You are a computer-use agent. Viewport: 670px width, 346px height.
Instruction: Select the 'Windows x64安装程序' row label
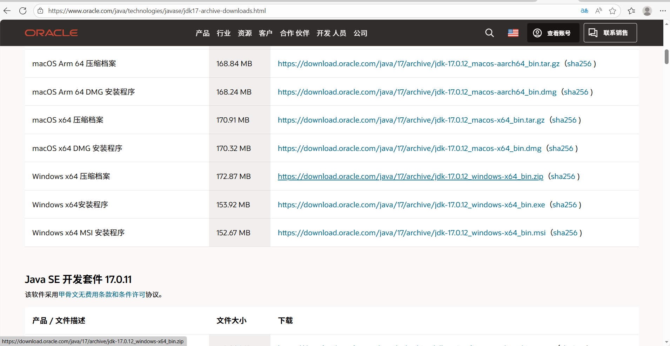(x=70, y=205)
